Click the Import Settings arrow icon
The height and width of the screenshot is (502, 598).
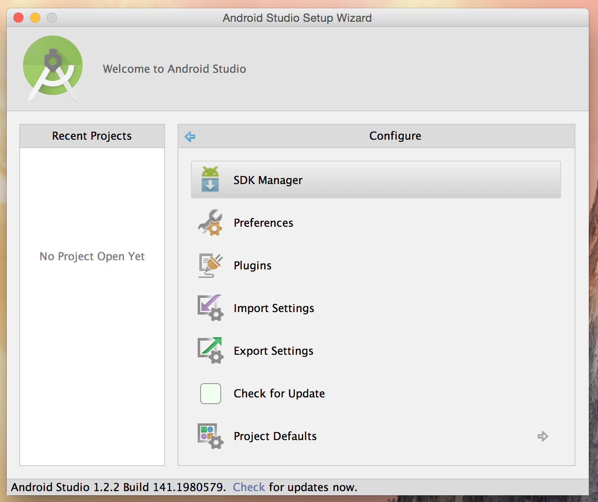pos(210,308)
